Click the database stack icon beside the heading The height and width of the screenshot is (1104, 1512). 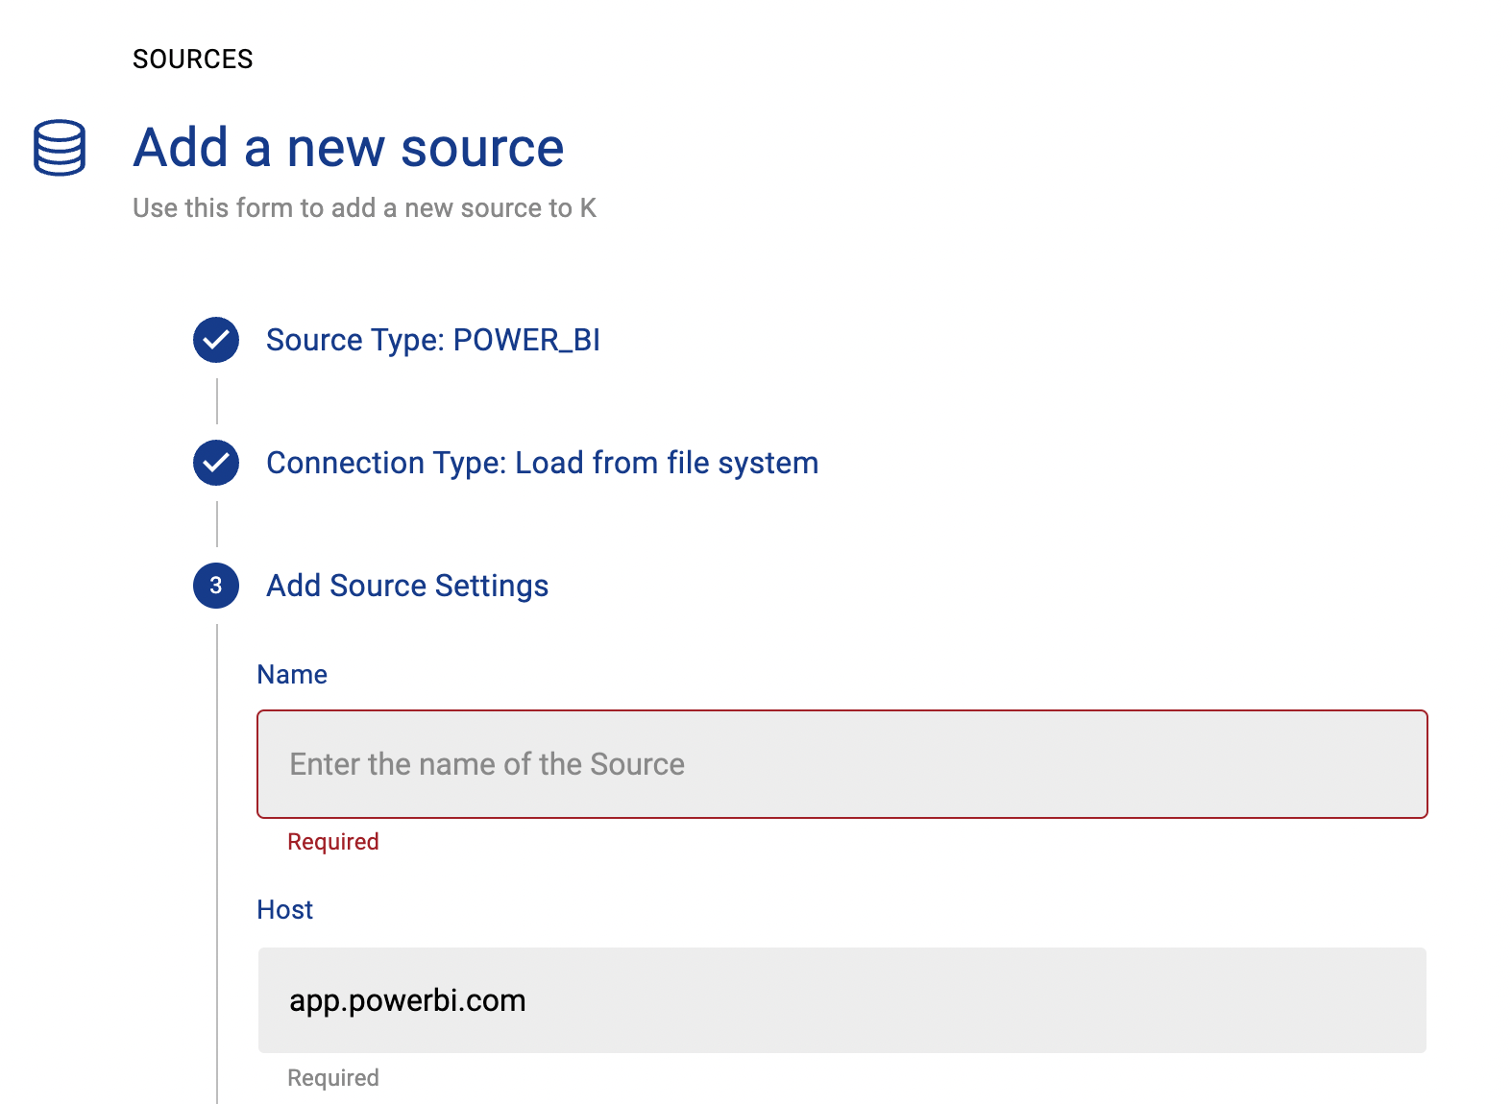tap(60, 148)
